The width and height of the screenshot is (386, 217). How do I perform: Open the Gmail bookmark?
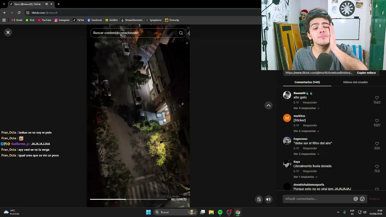point(17,20)
